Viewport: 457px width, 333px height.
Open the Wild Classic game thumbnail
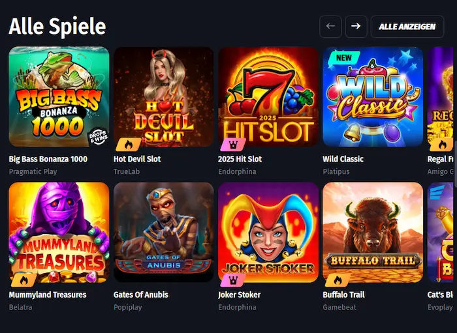point(373,96)
